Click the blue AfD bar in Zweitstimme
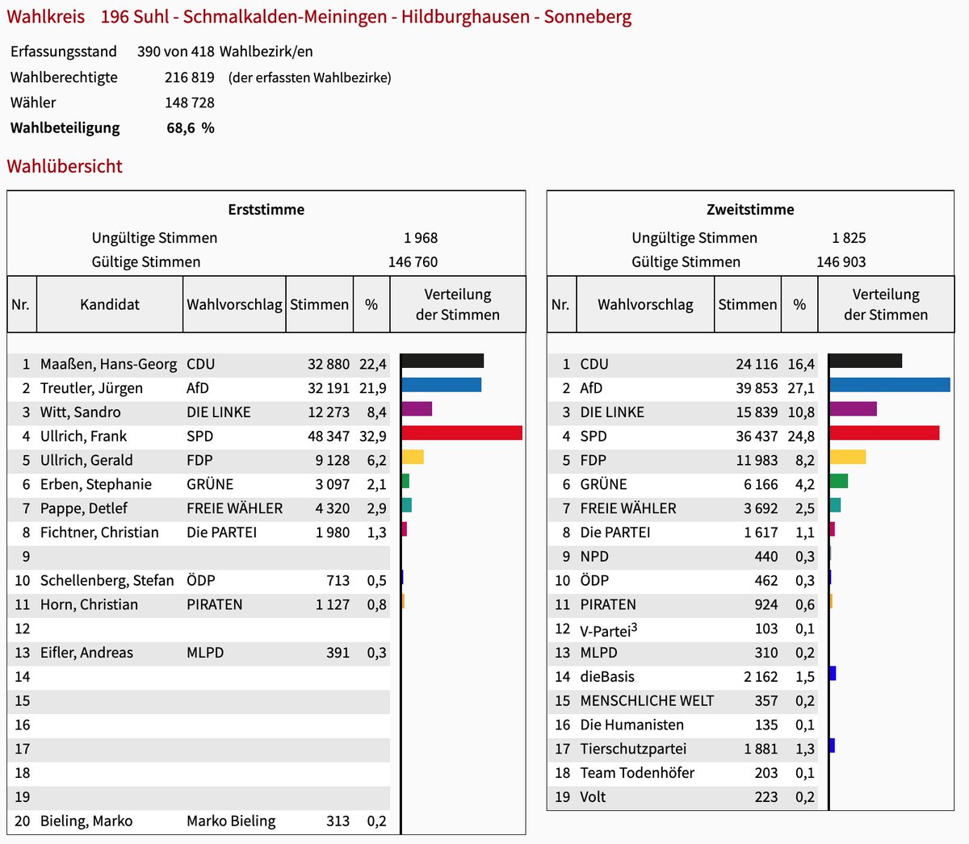 890,385
